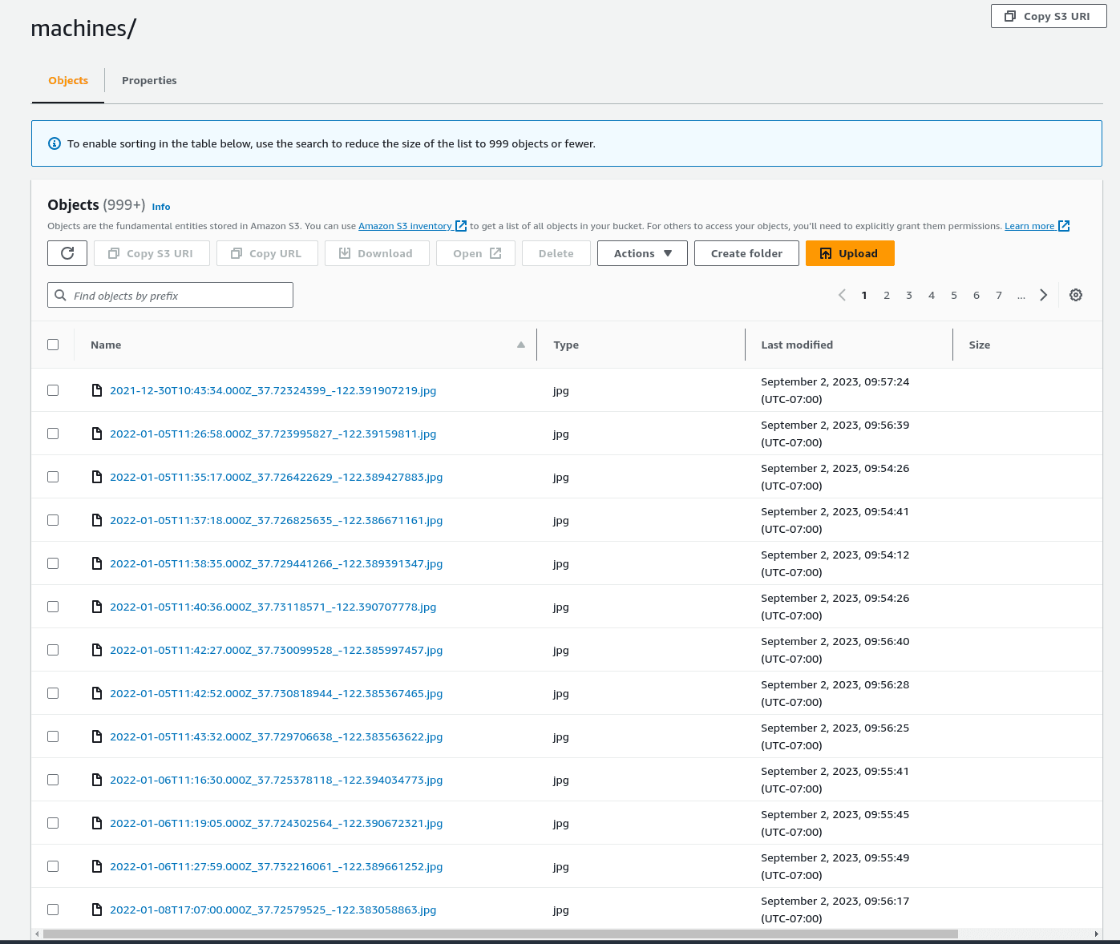Open the preferences gear icon
The width and height of the screenshot is (1120, 944).
coord(1076,295)
